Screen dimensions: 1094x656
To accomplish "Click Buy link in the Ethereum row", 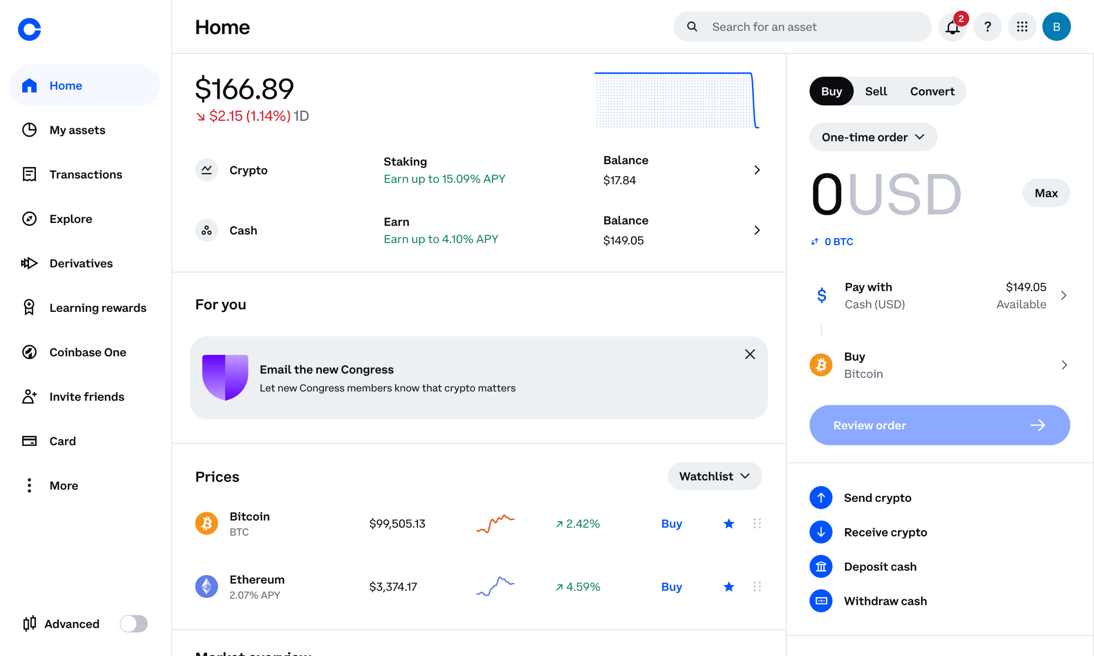I will (x=671, y=587).
